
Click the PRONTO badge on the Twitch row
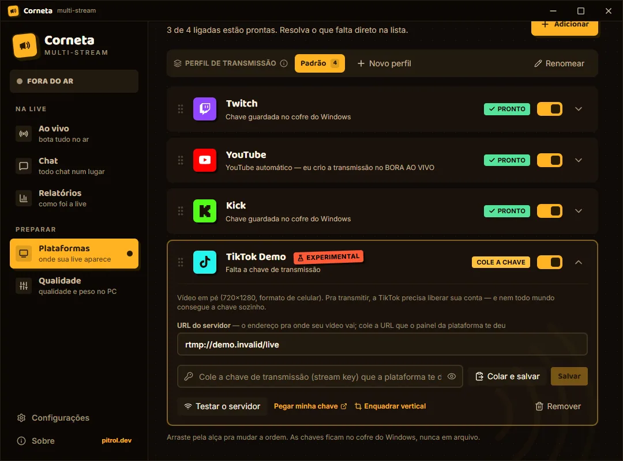point(506,109)
